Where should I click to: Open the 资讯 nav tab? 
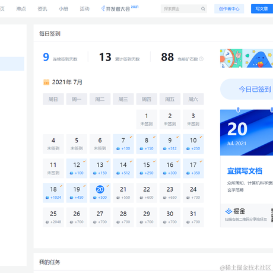click(42, 9)
